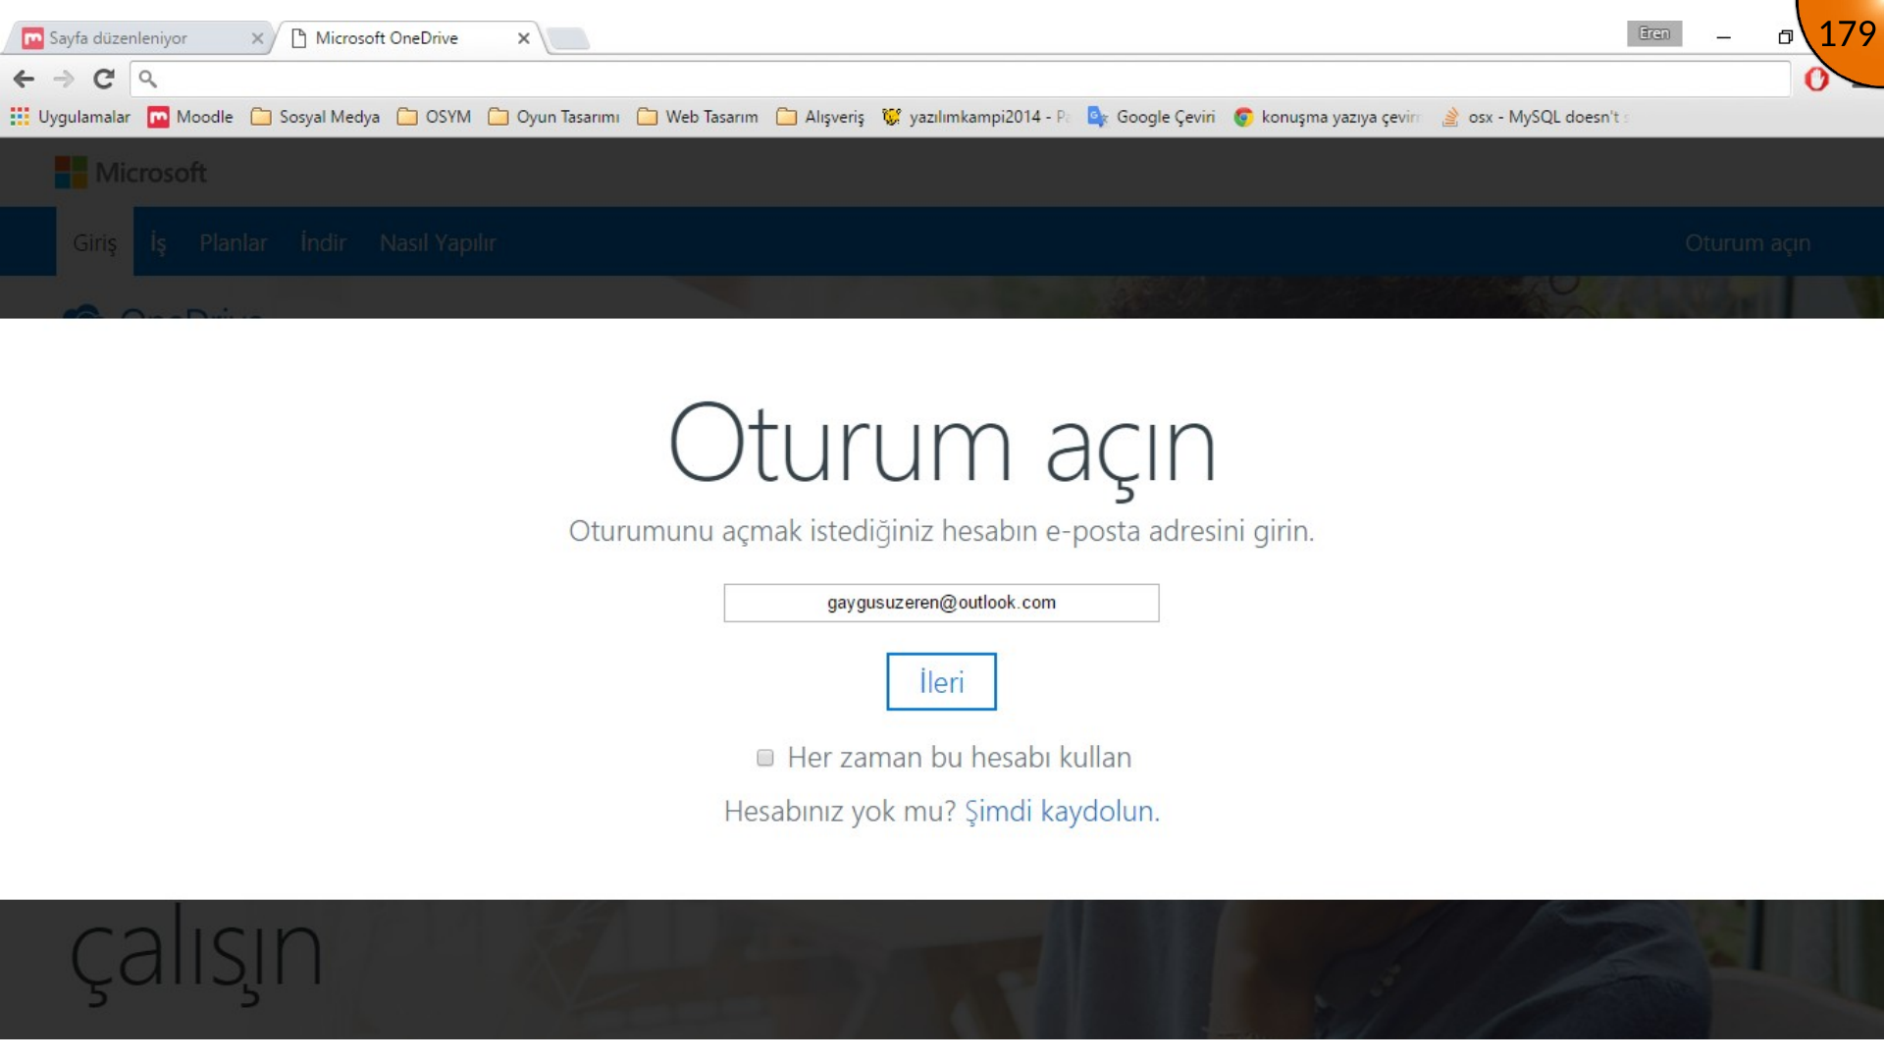The width and height of the screenshot is (1885, 1060).
Task: Open the konuşma yazıya çevir bookmark
Action: (x=1327, y=117)
